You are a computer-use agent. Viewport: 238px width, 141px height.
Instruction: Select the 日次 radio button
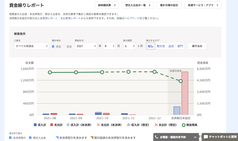click(x=64, y=46)
